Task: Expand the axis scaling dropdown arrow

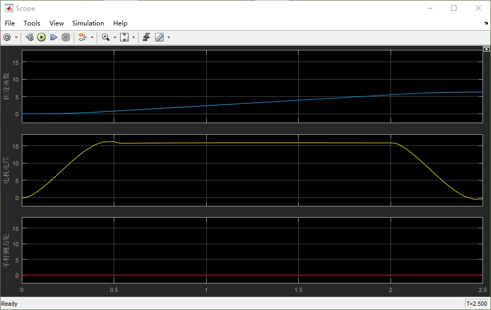Action: click(134, 38)
